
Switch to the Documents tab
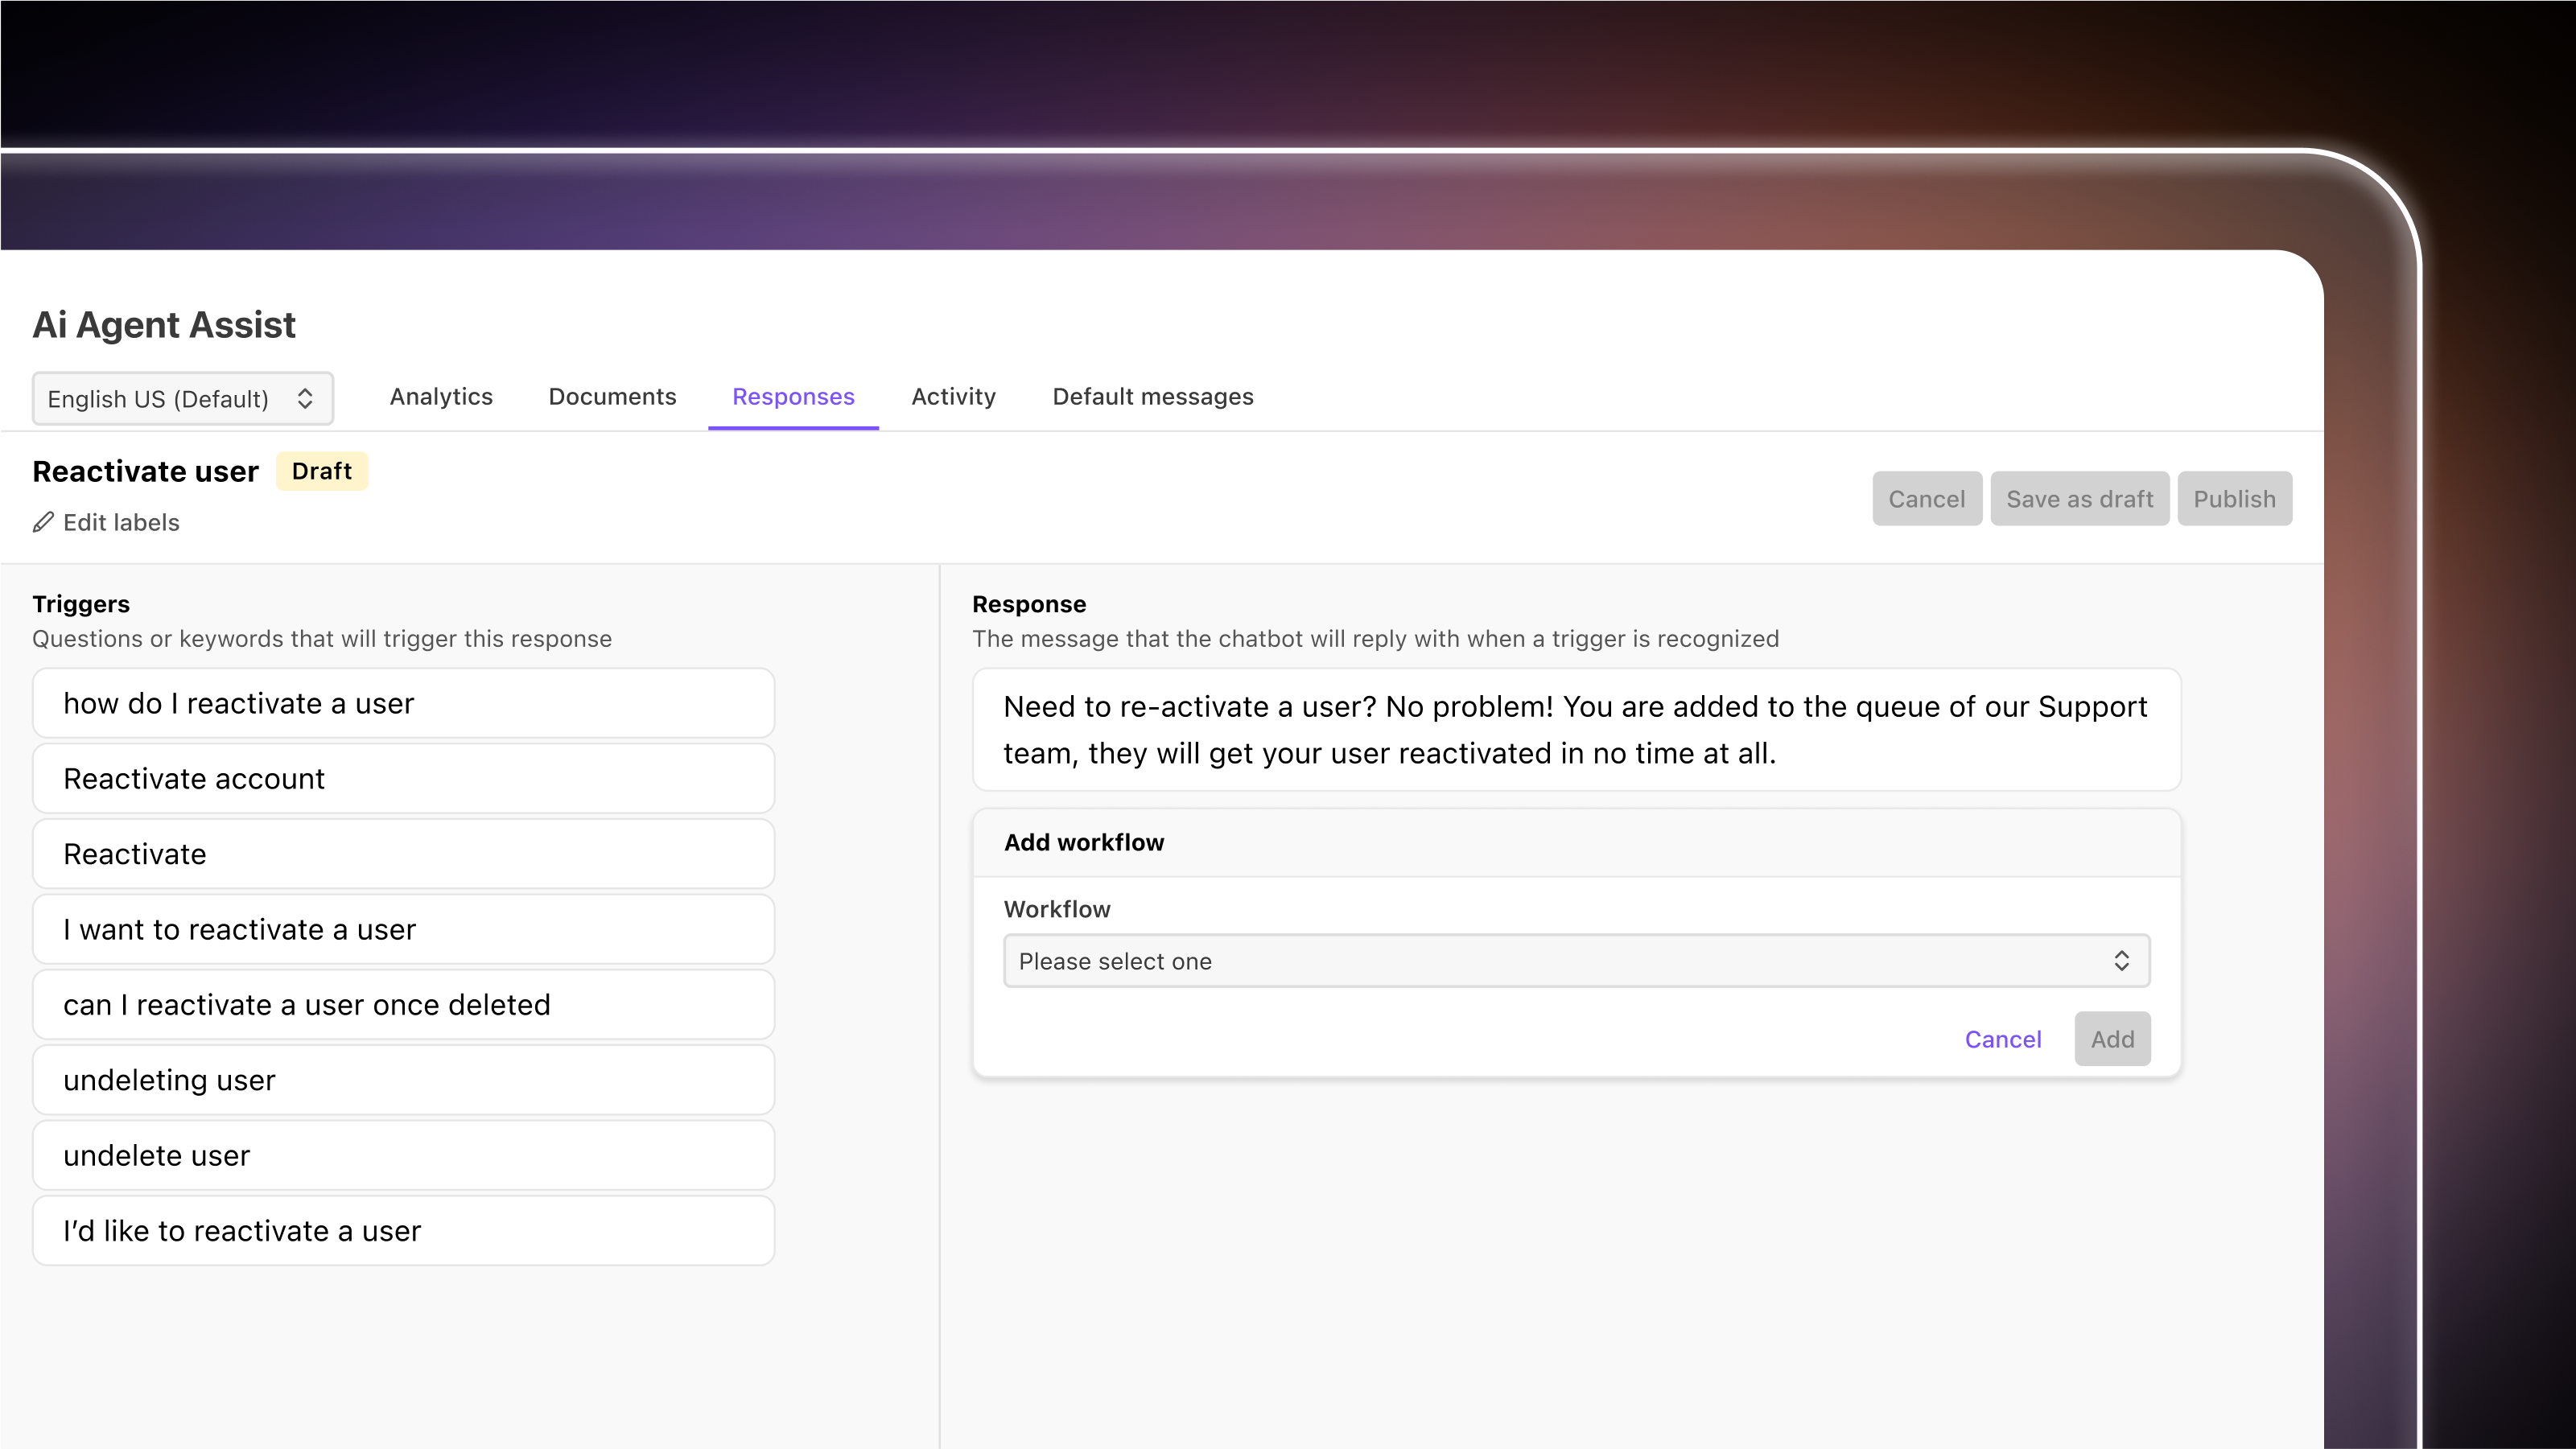pos(612,397)
